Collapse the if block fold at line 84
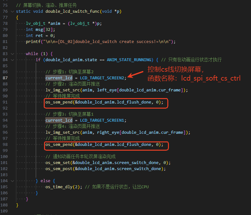The height and width of the screenshot is (215, 251). click(12, 60)
